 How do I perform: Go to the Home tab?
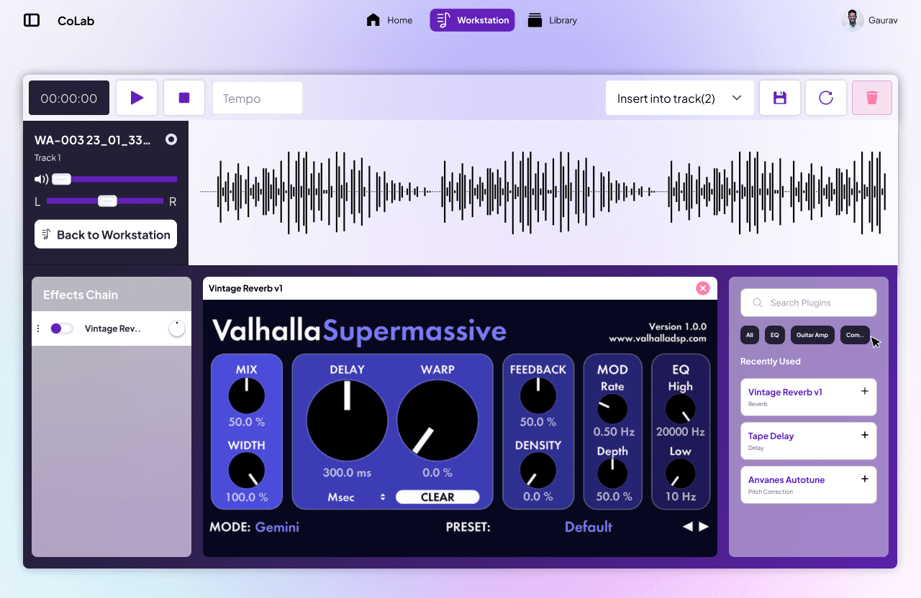(390, 20)
